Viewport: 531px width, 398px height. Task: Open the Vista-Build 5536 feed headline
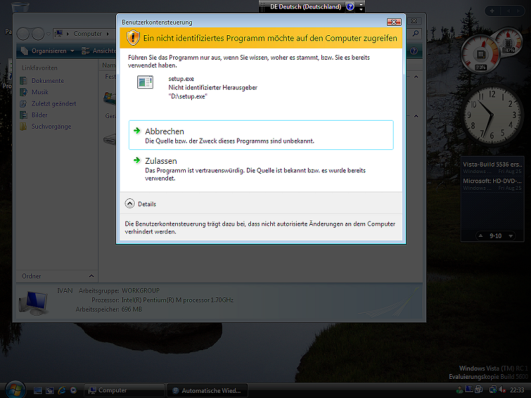pyautogui.click(x=493, y=164)
